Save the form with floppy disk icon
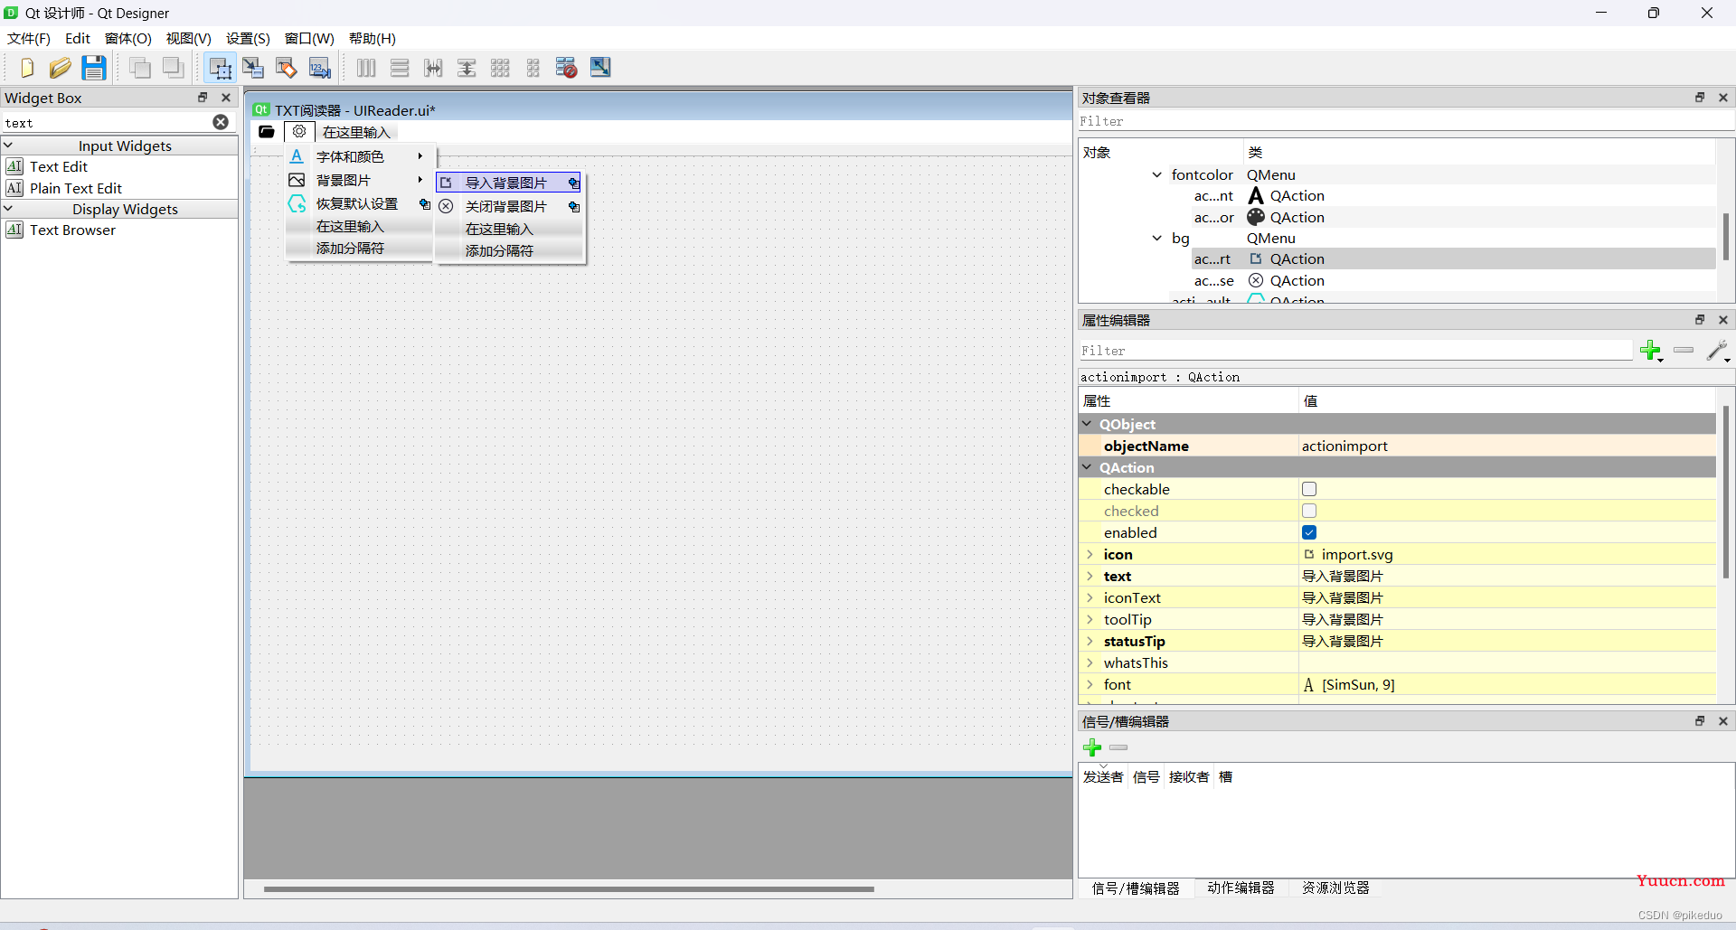This screenshot has height=930, width=1736. [x=94, y=68]
